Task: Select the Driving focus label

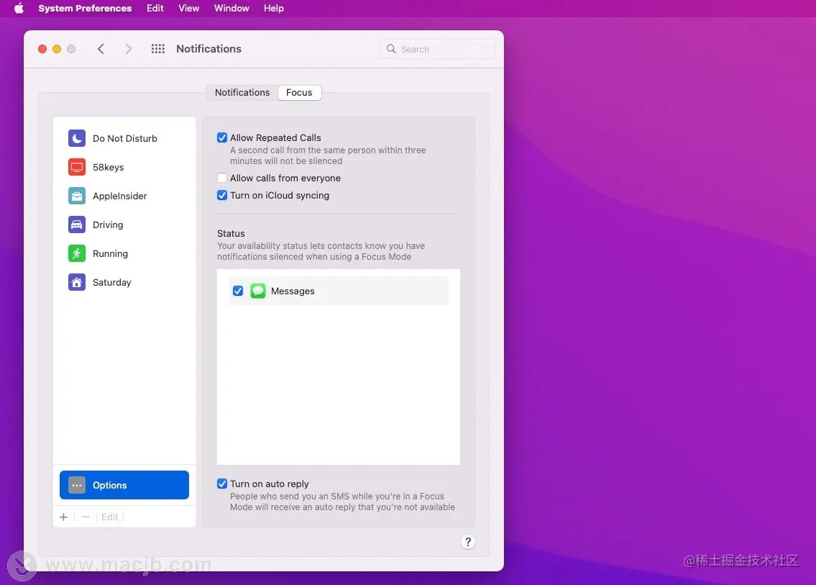Action: coord(108,225)
